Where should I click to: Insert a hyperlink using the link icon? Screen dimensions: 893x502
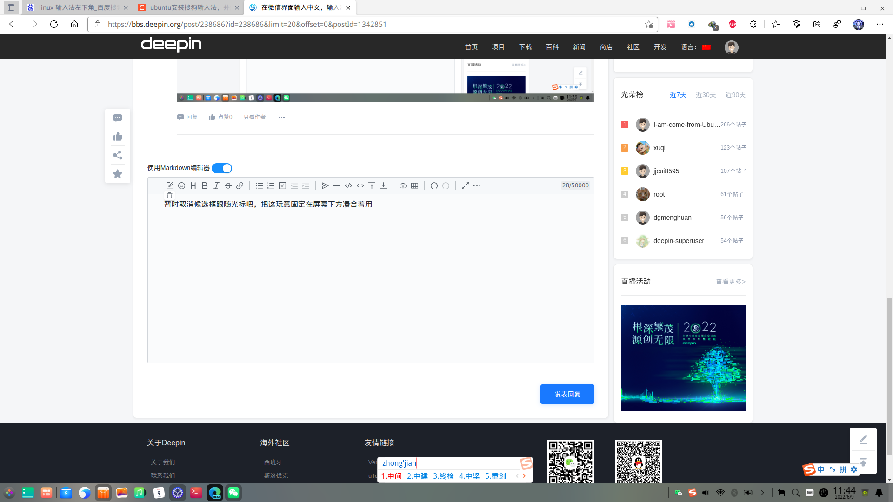[x=240, y=185]
